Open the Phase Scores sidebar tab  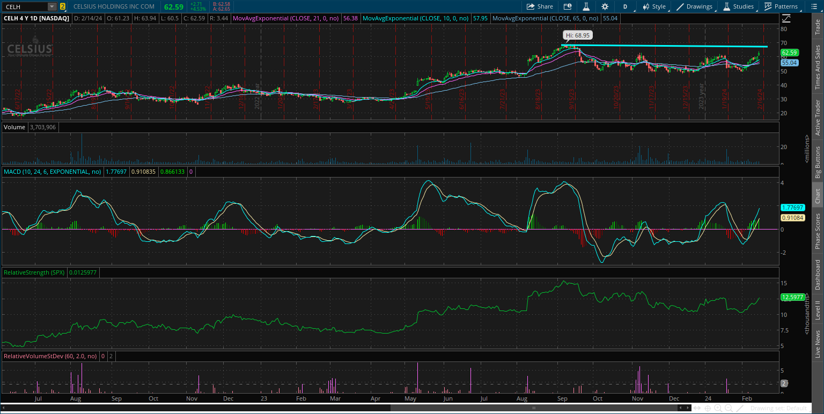pyautogui.click(x=818, y=231)
